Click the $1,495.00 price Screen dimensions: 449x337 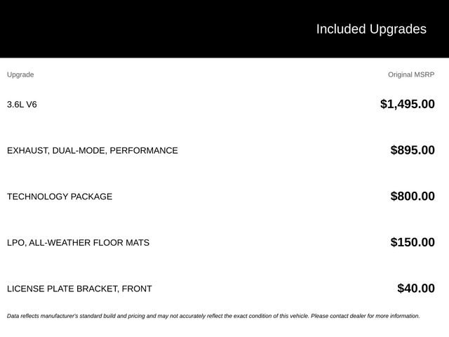coord(408,104)
